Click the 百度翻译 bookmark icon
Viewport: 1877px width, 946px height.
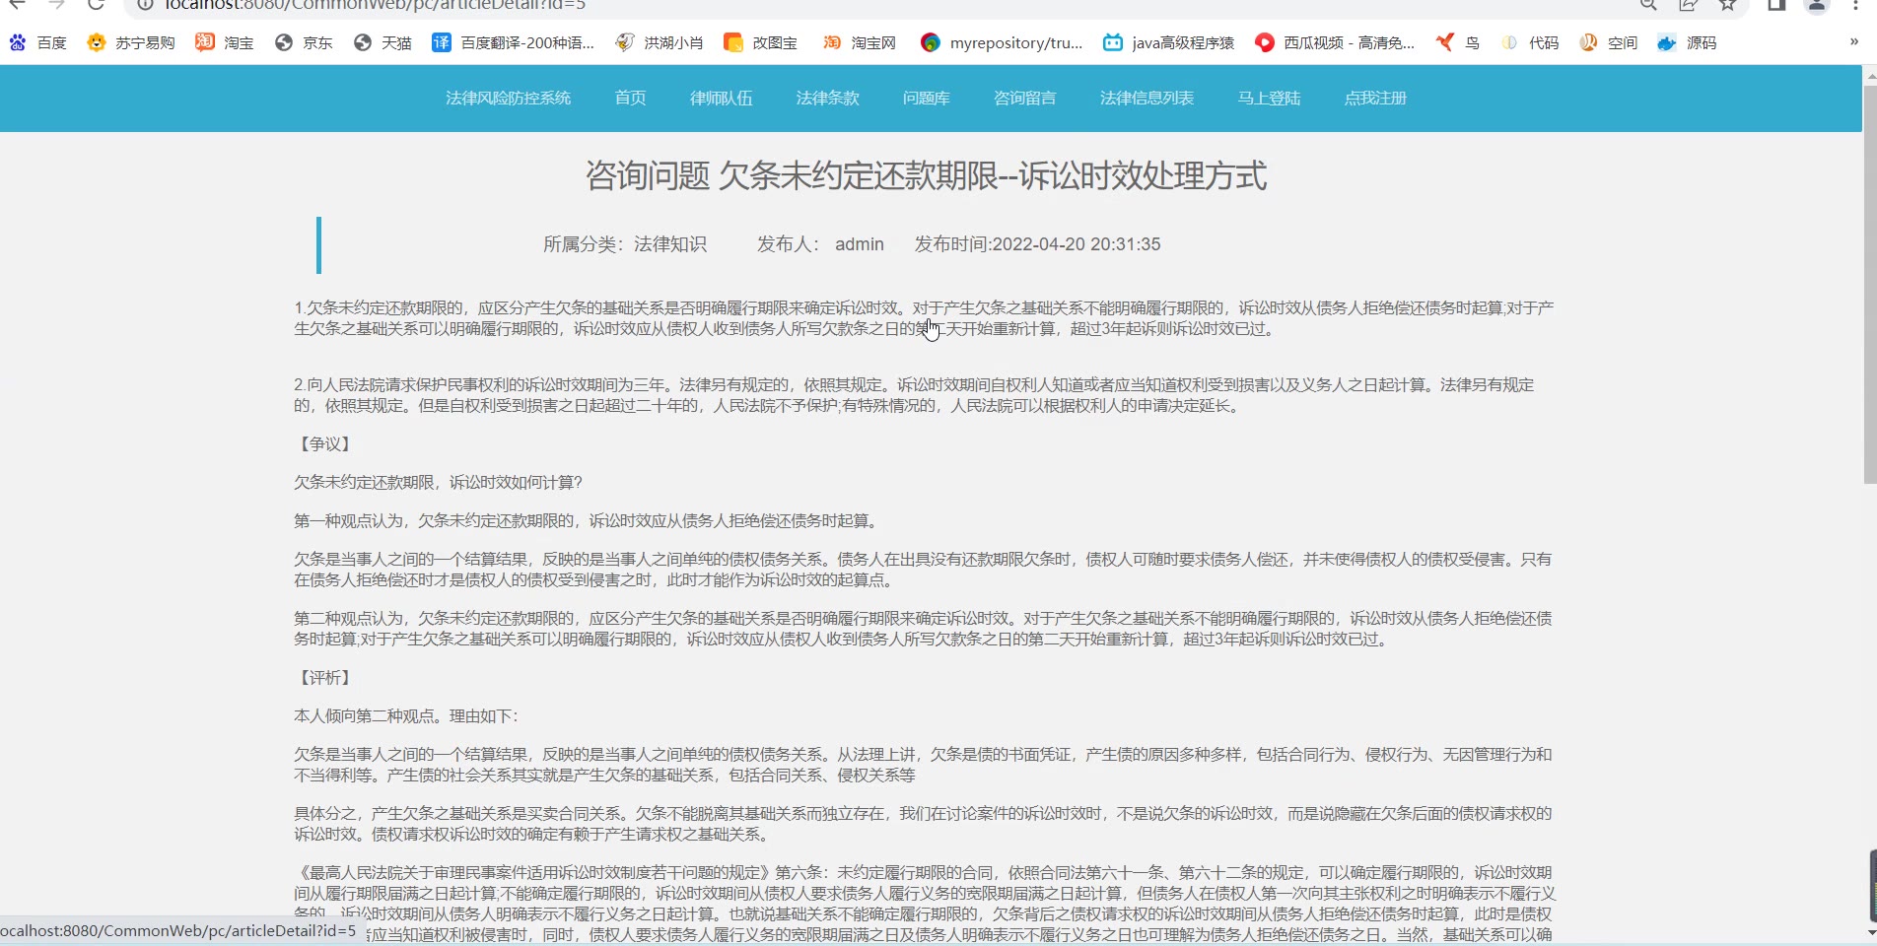[x=442, y=42]
